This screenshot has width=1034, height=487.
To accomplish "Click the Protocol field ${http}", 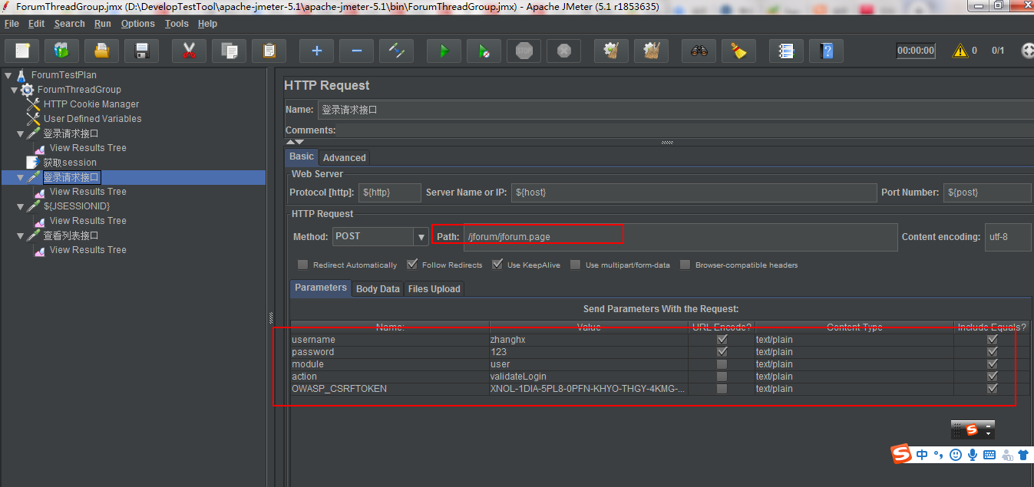I will [390, 192].
